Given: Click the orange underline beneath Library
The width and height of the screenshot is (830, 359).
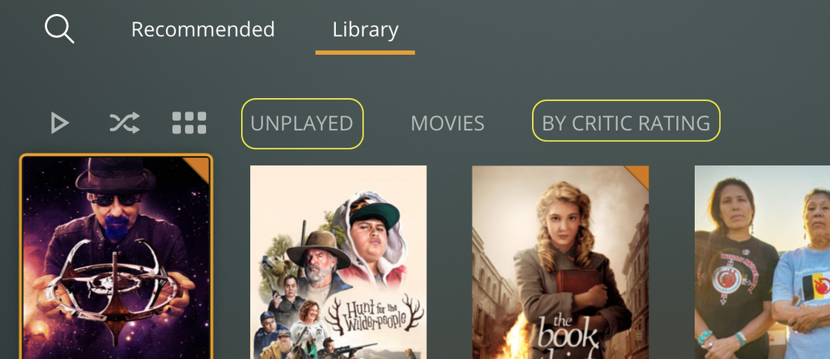Looking at the screenshot, I should coord(365,52).
